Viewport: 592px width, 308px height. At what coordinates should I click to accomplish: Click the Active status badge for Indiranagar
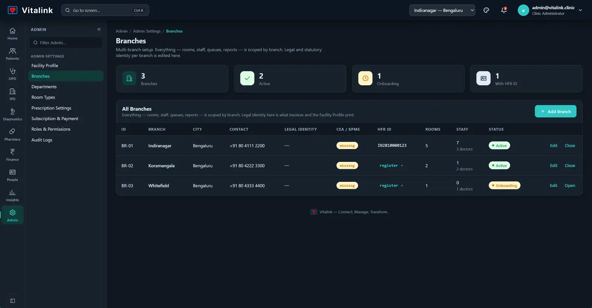499,146
